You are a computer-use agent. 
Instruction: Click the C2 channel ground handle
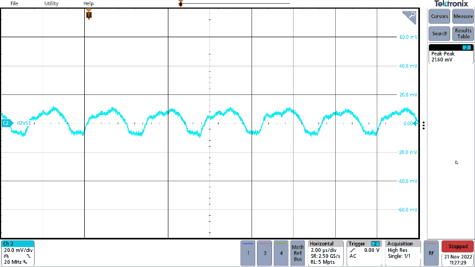click(x=7, y=123)
